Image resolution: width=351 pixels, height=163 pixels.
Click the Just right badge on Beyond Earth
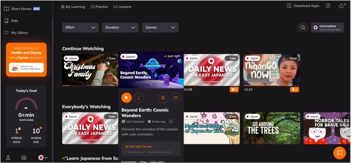[172, 56]
